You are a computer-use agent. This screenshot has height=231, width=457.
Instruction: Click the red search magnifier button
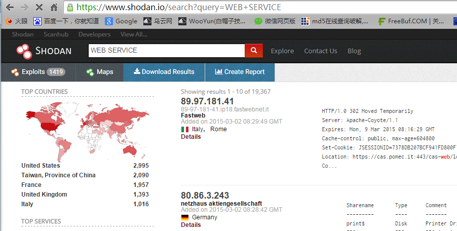coord(254,50)
